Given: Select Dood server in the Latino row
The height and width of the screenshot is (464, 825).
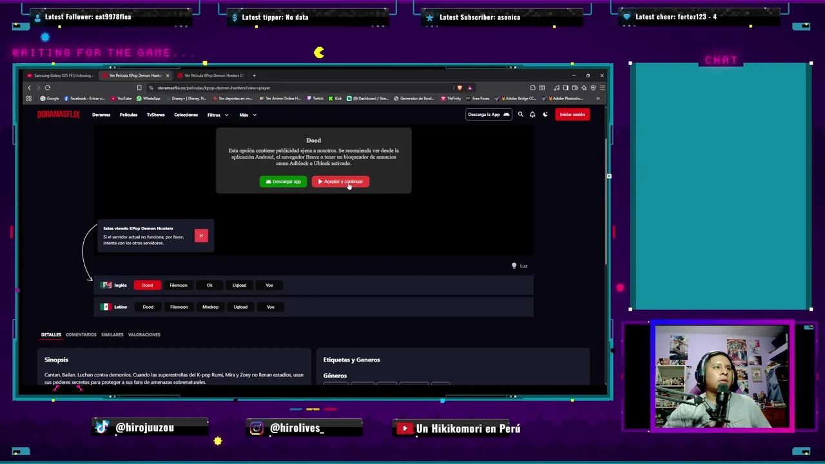Looking at the screenshot, I should (148, 307).
